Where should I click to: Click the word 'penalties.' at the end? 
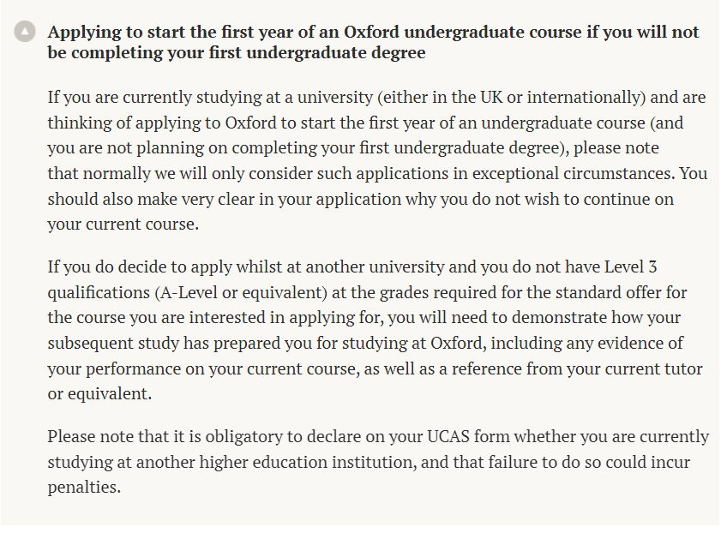[84, 488]
